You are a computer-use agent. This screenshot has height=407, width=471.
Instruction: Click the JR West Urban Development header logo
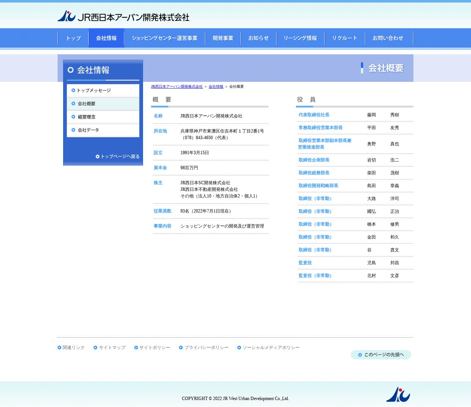pyautogui.click(x=123, y=16)
